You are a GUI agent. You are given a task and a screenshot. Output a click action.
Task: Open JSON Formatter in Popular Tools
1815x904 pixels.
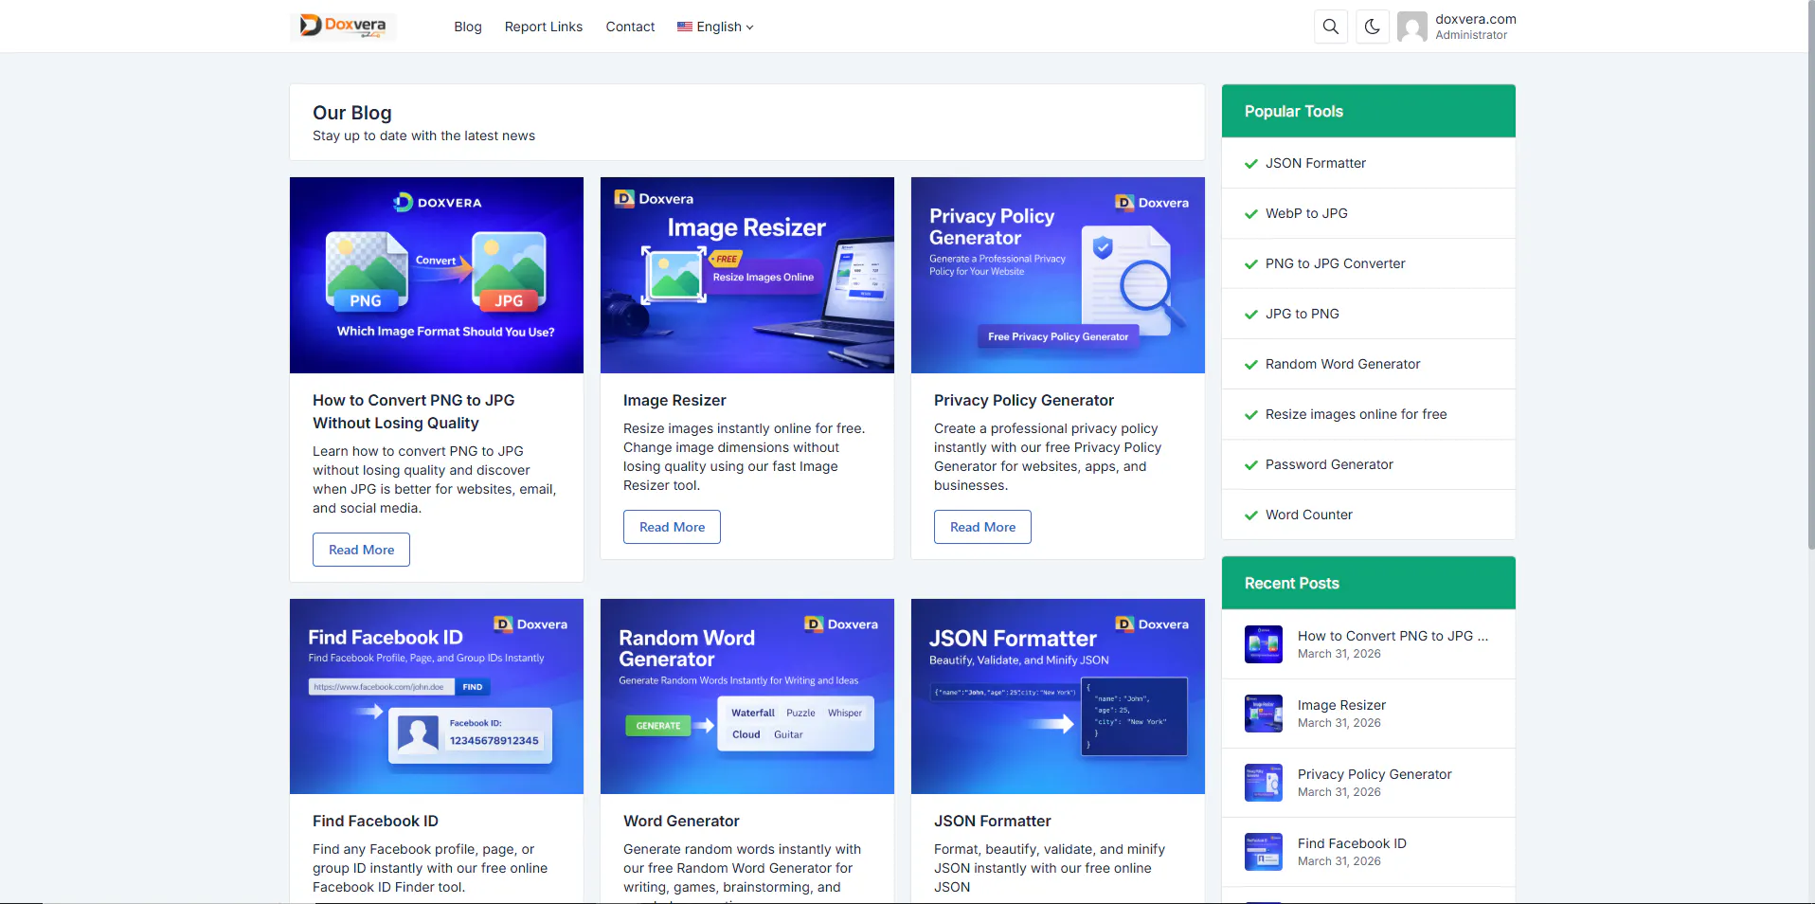1316,163
